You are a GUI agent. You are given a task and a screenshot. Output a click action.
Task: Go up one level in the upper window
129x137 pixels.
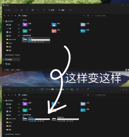click(x=15, y=16)
